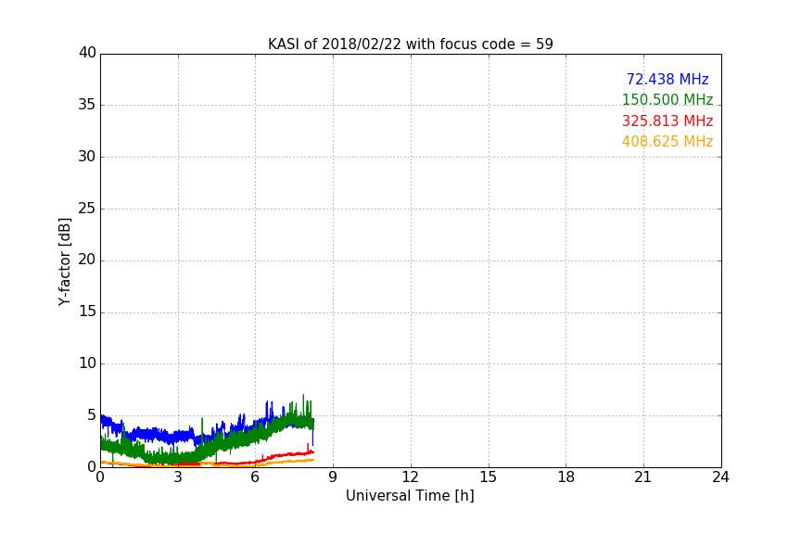Select the red 325.813 MHz legend label
The width and height of the screenshot is (801, 534).
click(x=667, y=121)
